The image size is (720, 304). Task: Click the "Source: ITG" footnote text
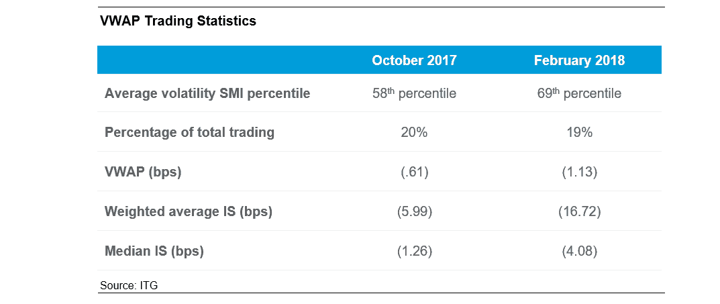[x=129, y=285]
